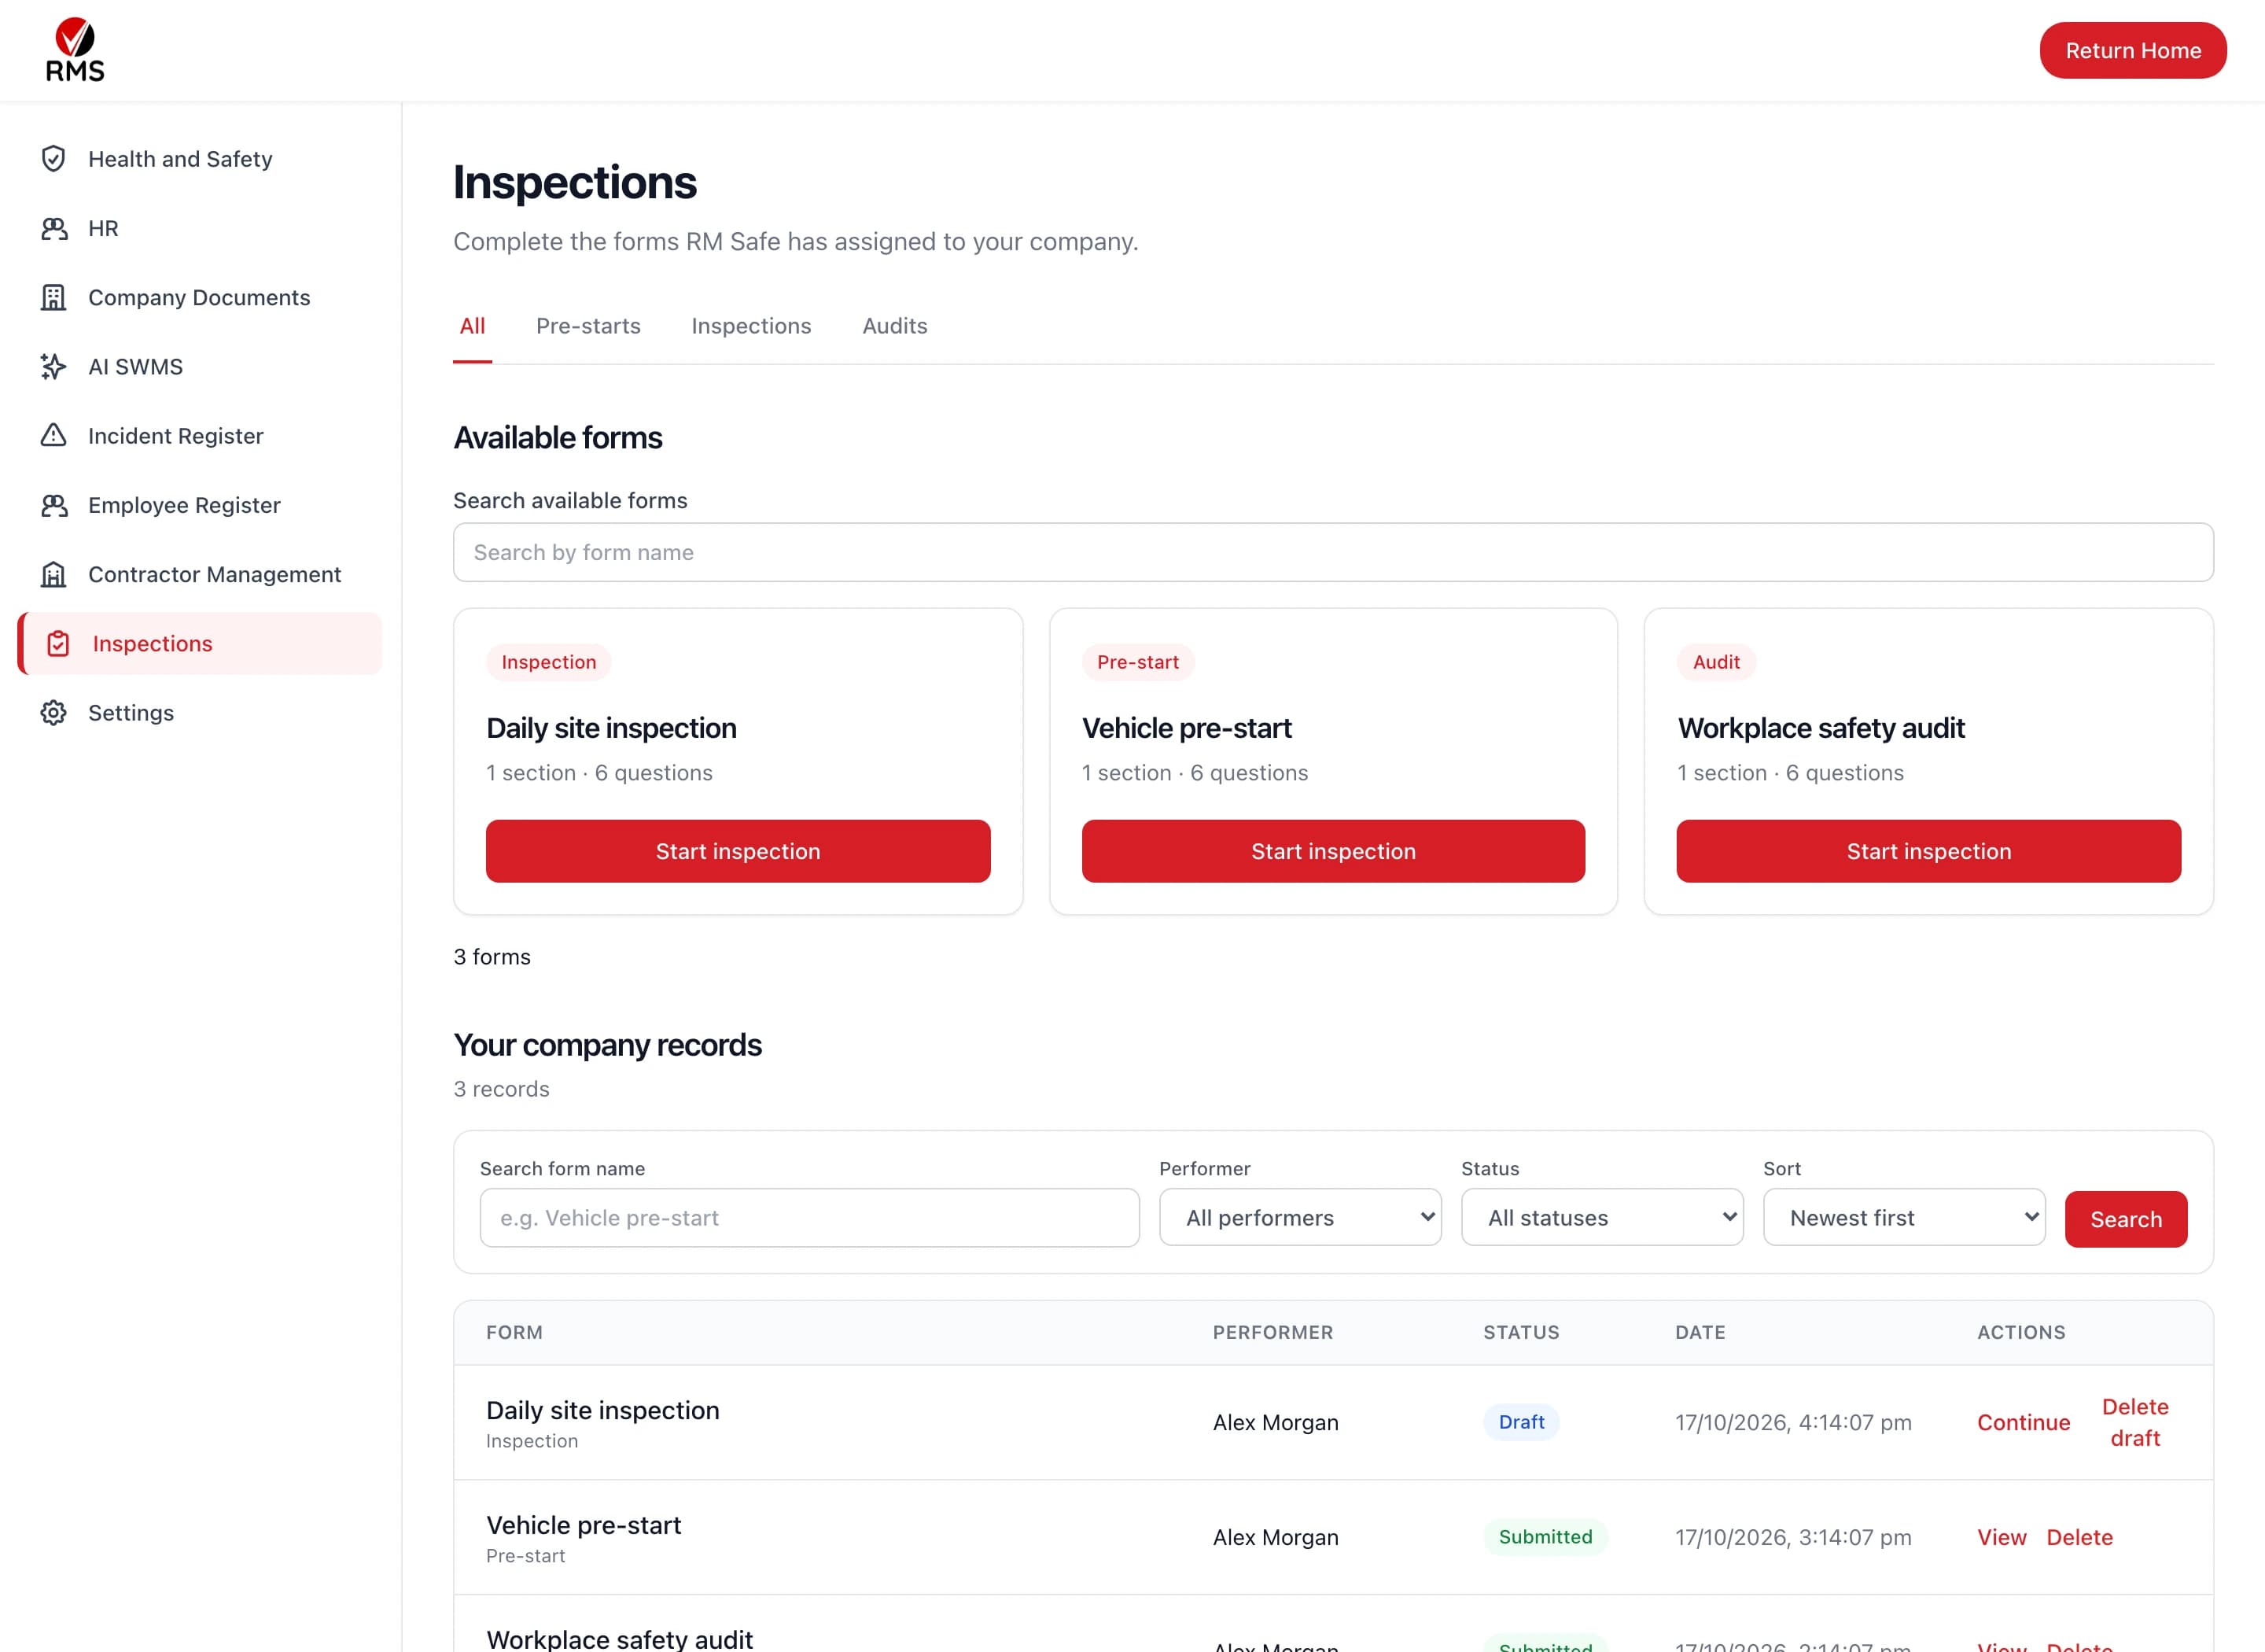Image resolution: width=2265 pixels, height=1652 pixels.
Task: Open Health and Safety in sidebar
Action: [x=199, y=159]
